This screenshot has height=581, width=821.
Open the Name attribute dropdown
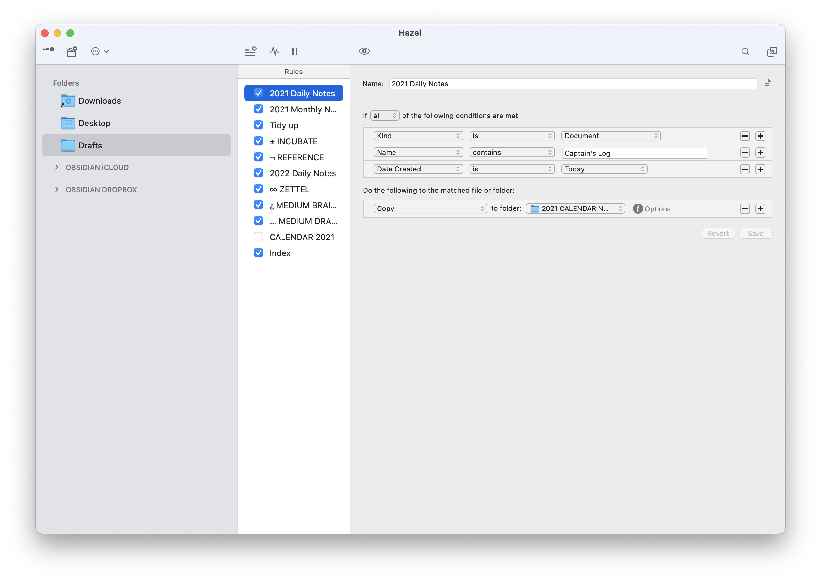tap(418, 152)
